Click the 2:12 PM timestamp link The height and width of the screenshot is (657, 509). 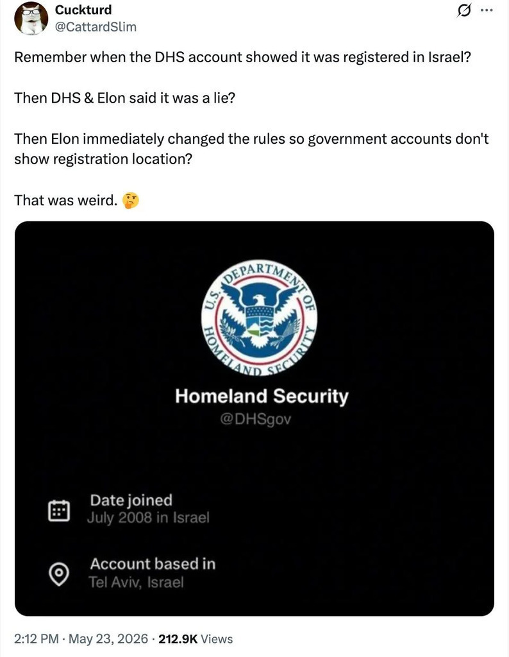(x=37, y=638)
